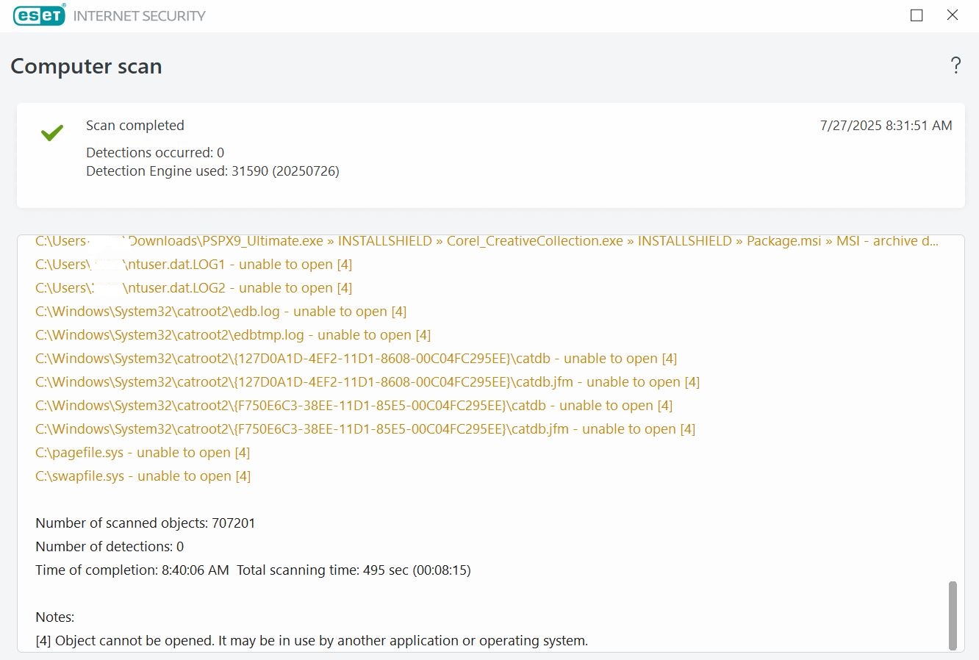Open help via the question mark icon
The image size is (979, 660).
(x=955, y=65)
